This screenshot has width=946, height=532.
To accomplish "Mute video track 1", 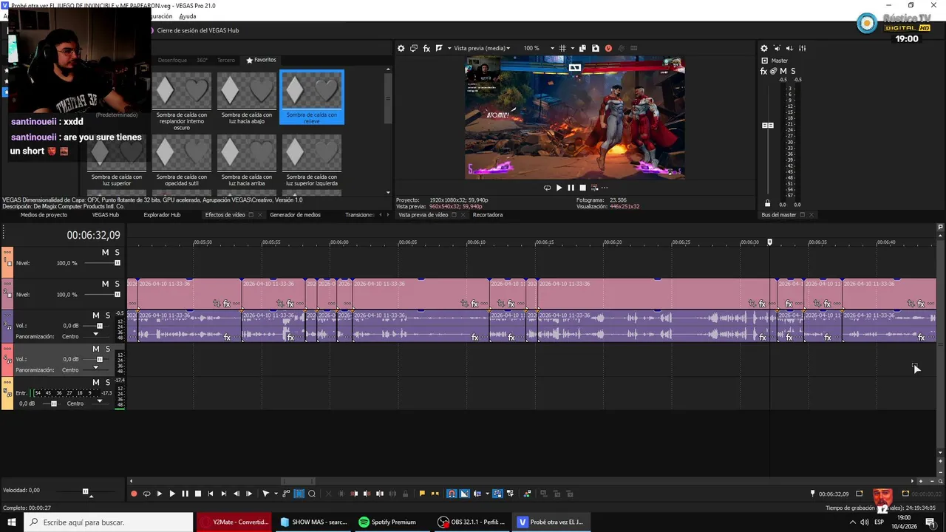I will [105, 253].
